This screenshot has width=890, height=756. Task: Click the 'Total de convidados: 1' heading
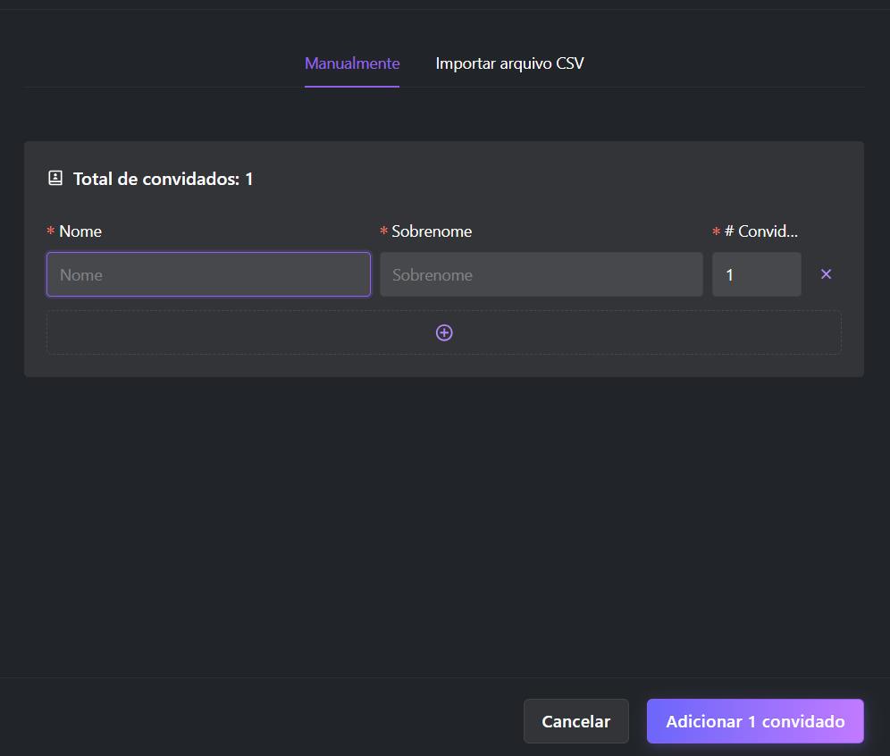tap(163, 179)
